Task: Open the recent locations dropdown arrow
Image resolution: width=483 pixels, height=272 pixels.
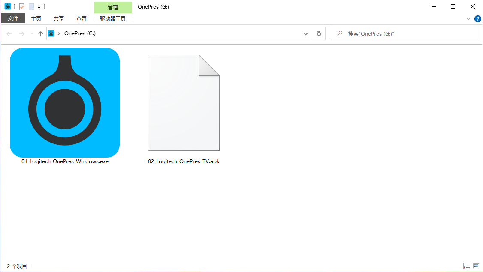Action: point(32,34)
